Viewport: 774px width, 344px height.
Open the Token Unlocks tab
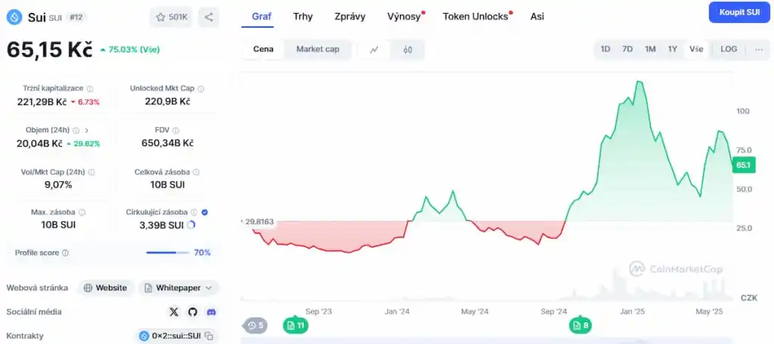coord(475,16)
